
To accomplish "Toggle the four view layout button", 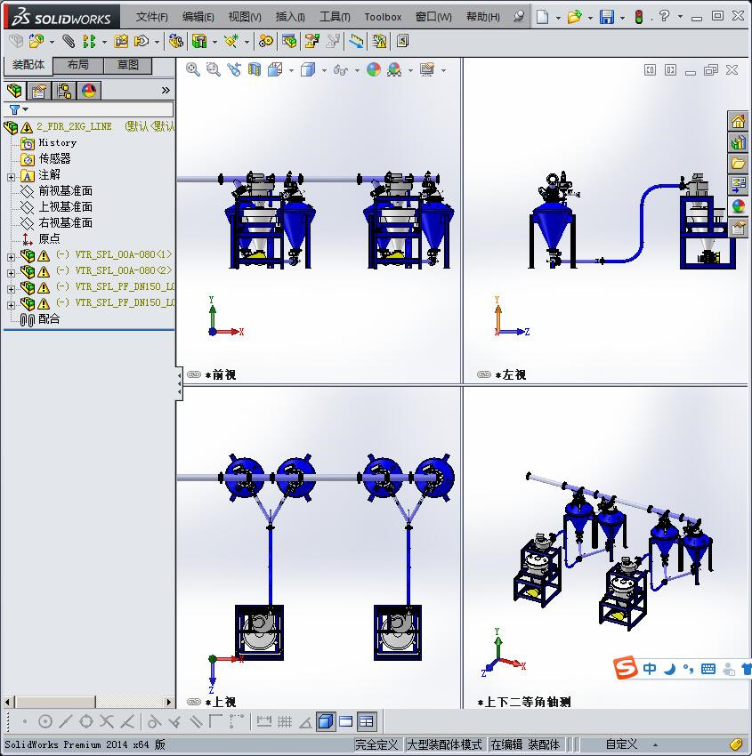I will (367, 721).
